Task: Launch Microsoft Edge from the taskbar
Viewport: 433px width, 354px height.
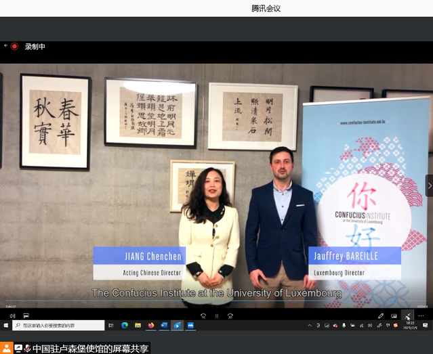Action: click(x=125, y=326)
